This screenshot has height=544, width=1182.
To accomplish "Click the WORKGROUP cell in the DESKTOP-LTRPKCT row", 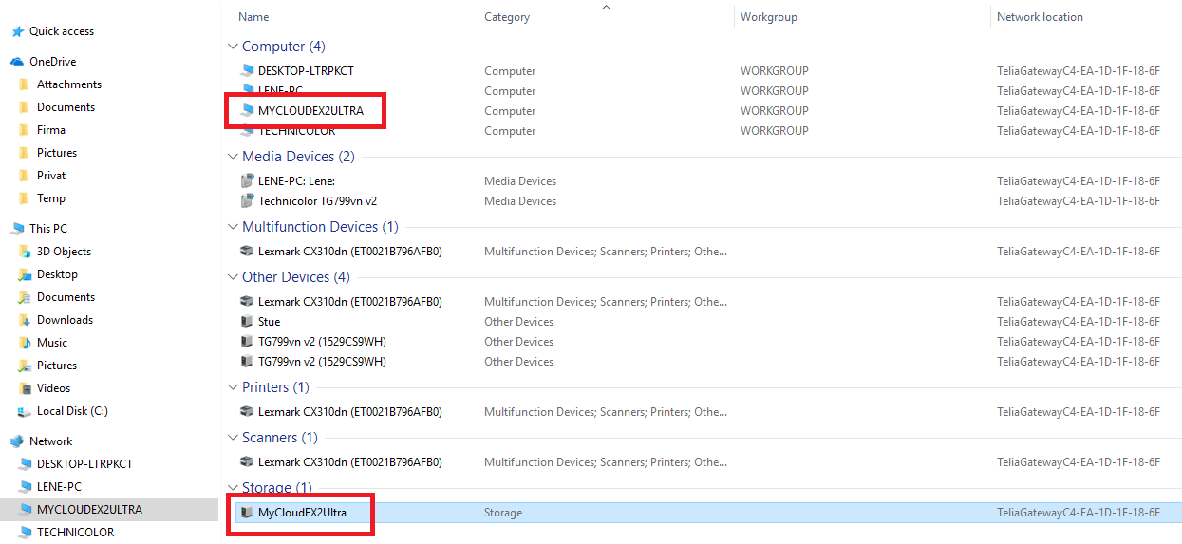I will [x=775, y=71].
